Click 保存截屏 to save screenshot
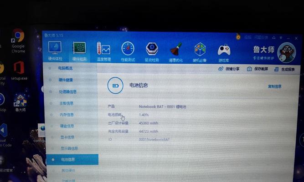The width and height of the screenshot is (304, 182). tap(258, 69)
